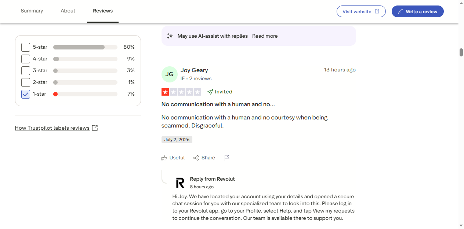Open How Trustpilot labels reviews link
Image resolution: width=464 pixels, height=229 pixels.
[x=52, y=128]
